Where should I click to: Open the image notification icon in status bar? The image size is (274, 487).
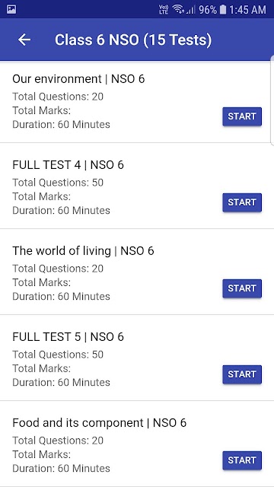(x=11, y=10)
